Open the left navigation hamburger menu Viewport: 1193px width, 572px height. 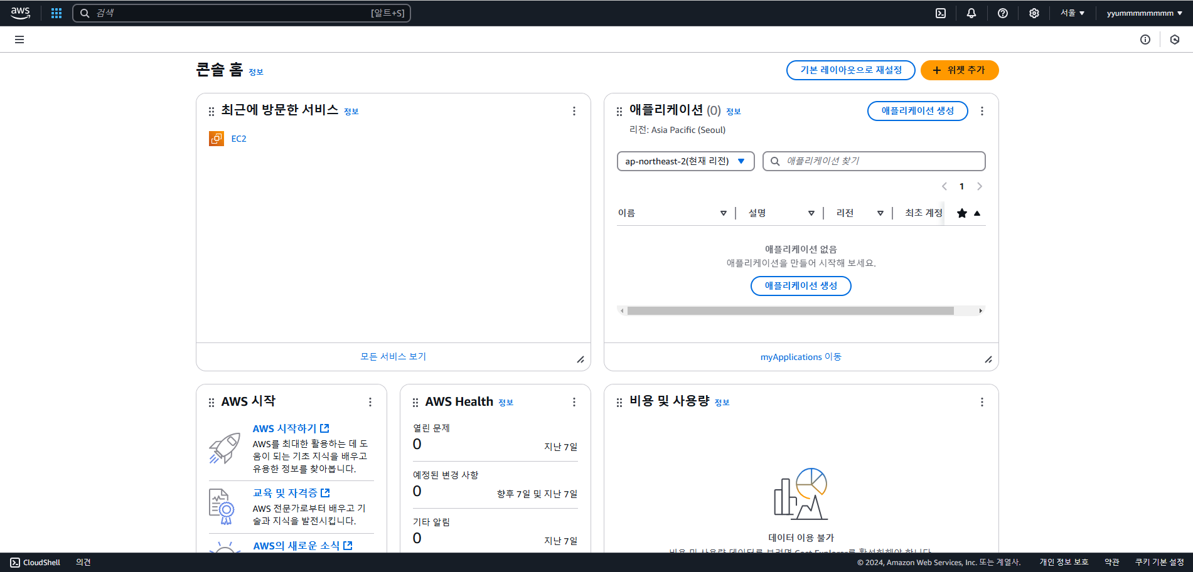19,40
